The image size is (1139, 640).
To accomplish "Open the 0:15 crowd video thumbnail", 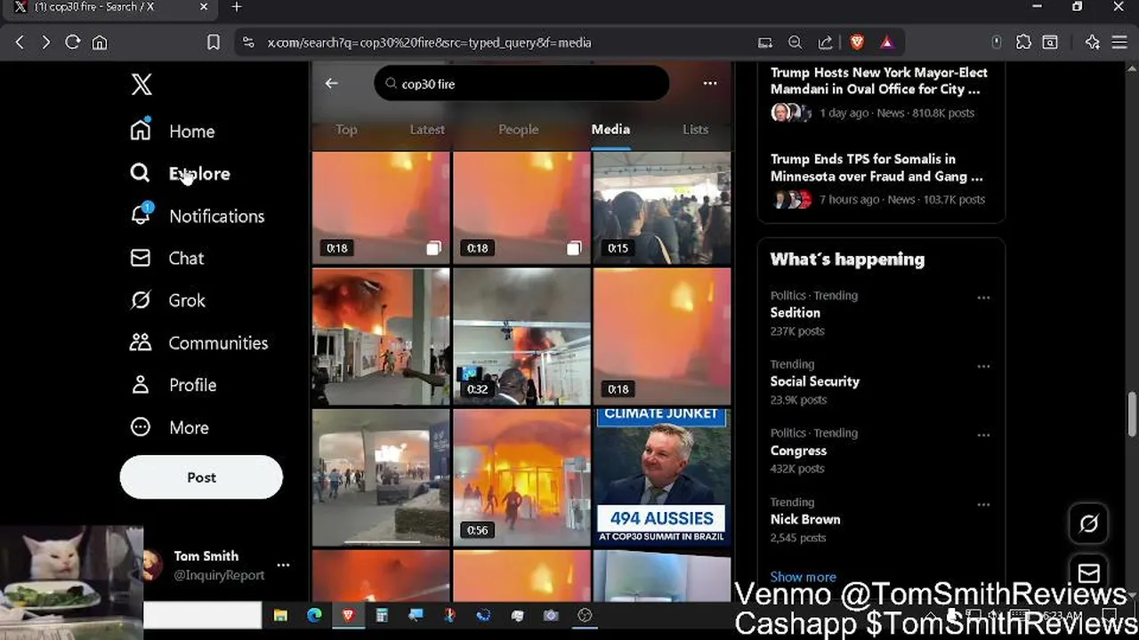I will 662,207.
